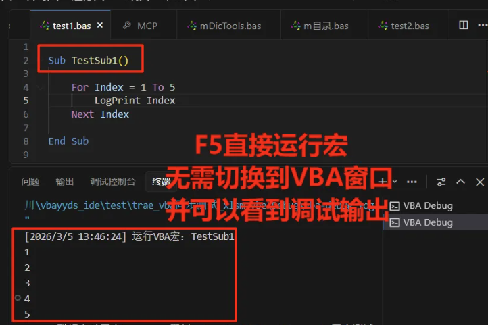Screen dimensions: 488x325
Task: Click the command marker next to output 4
Action: (x=18, y=297)
